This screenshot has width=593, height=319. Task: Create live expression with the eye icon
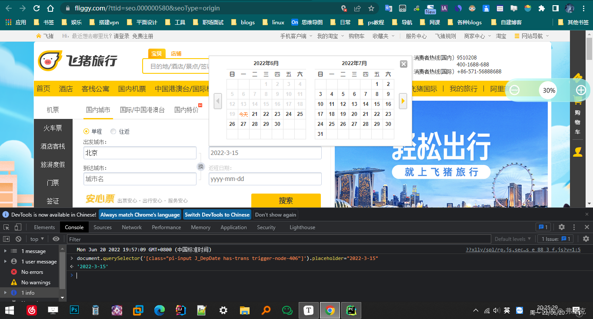pyautogui.click(x=56, y=239)
